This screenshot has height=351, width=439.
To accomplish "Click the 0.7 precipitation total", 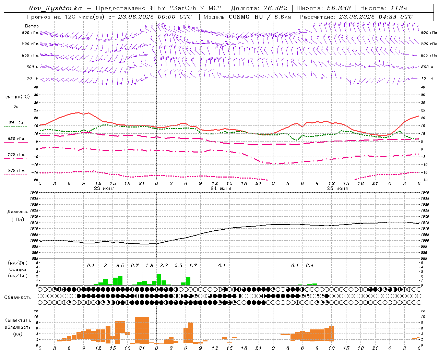I will pos(135,266).
